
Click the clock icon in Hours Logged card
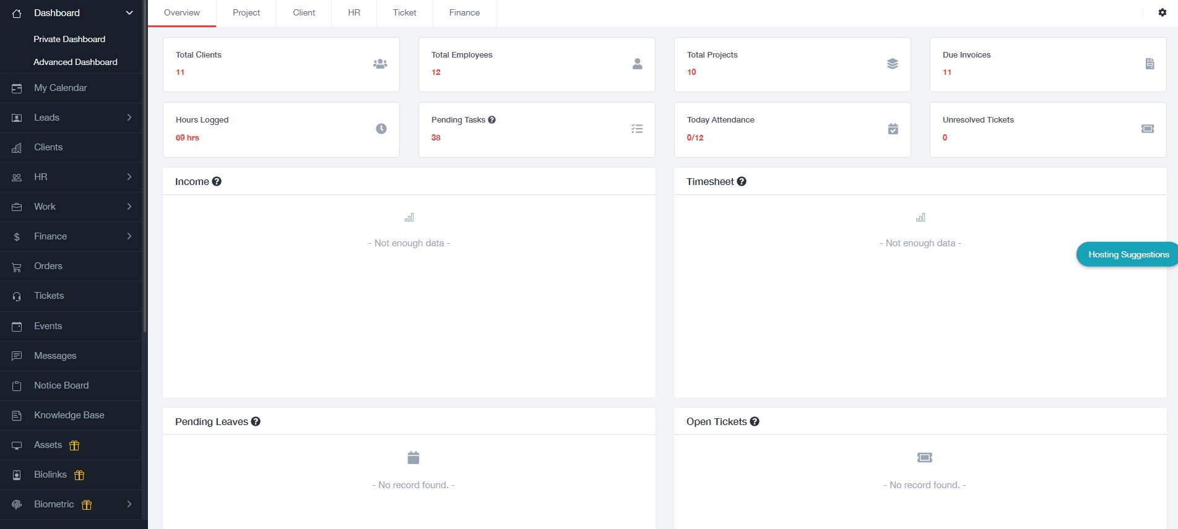tap(381, 129)
